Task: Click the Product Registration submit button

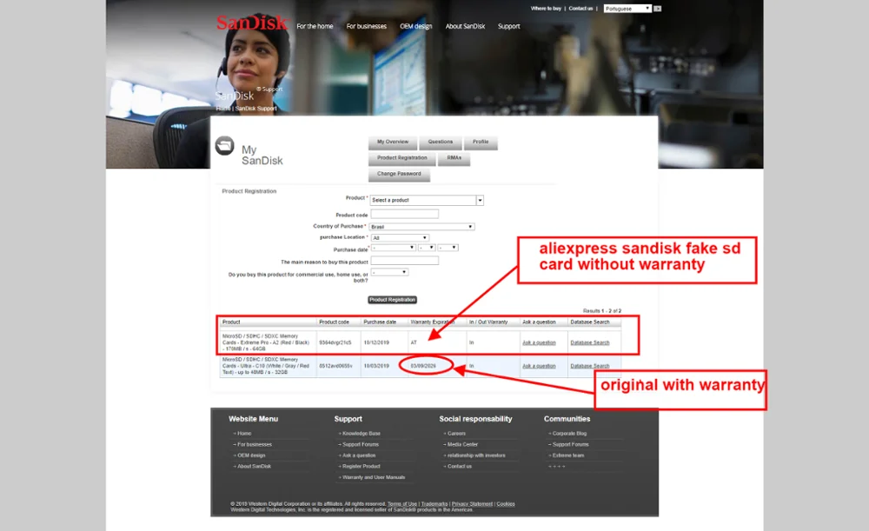Action: point(393,300)
